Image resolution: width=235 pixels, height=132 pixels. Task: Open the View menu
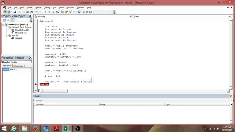(22, 7)
